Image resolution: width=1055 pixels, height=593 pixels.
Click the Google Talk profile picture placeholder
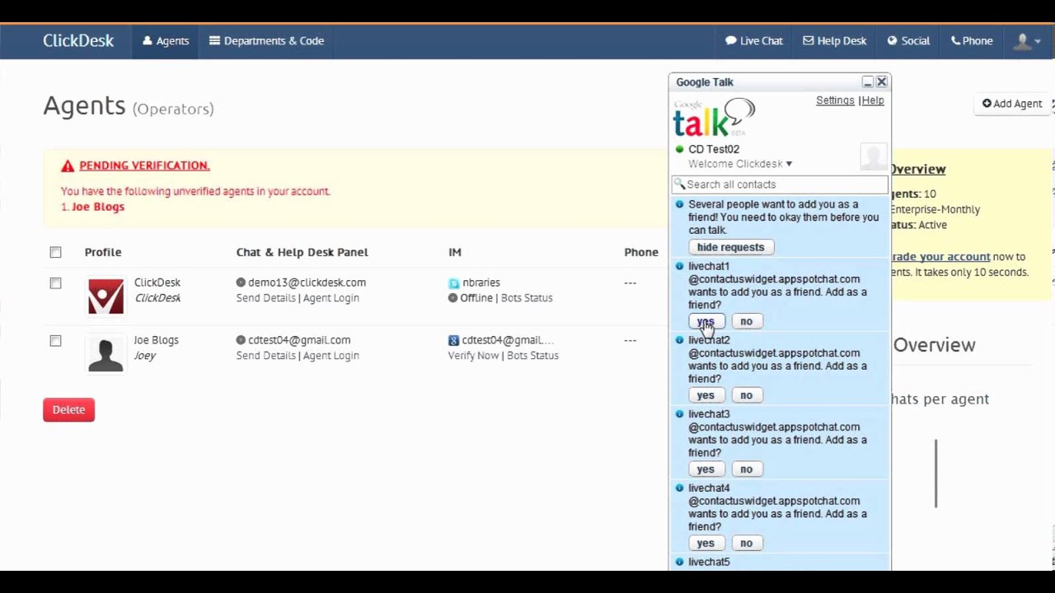[x=874, y=156]
